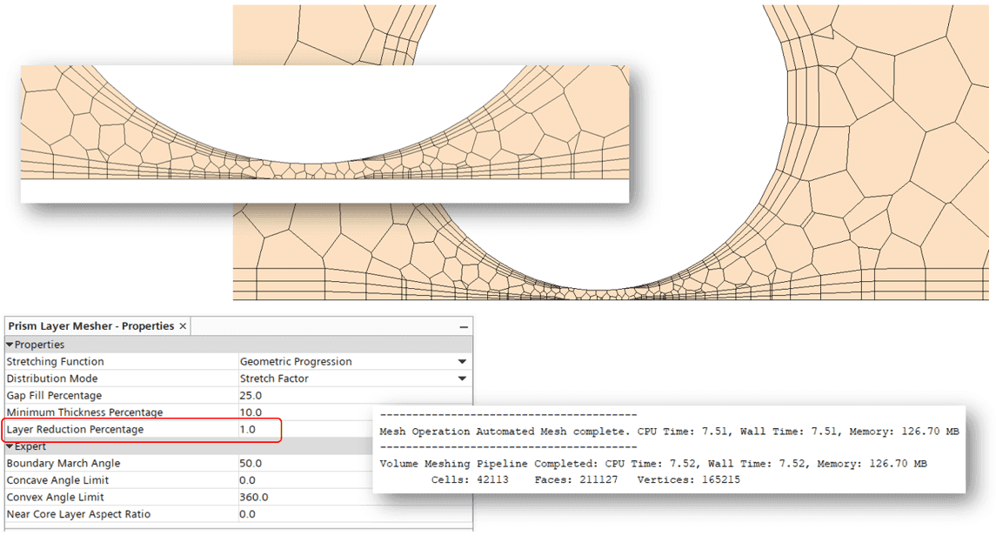Close the Prism Layer Mesher Properties tab

tap(183, 325)
